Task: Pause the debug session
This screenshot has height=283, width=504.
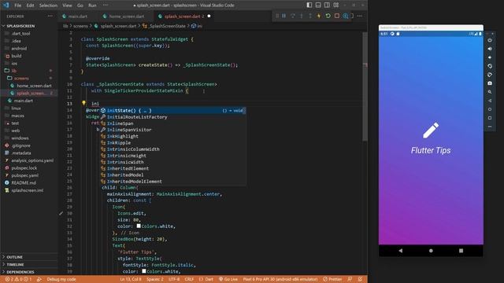Action: tap(284, 16)
